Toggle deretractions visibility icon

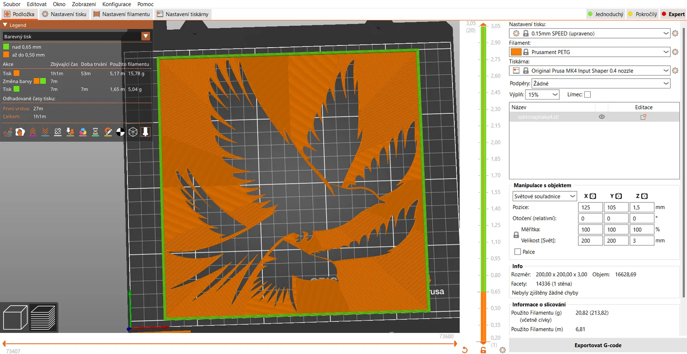45,132
